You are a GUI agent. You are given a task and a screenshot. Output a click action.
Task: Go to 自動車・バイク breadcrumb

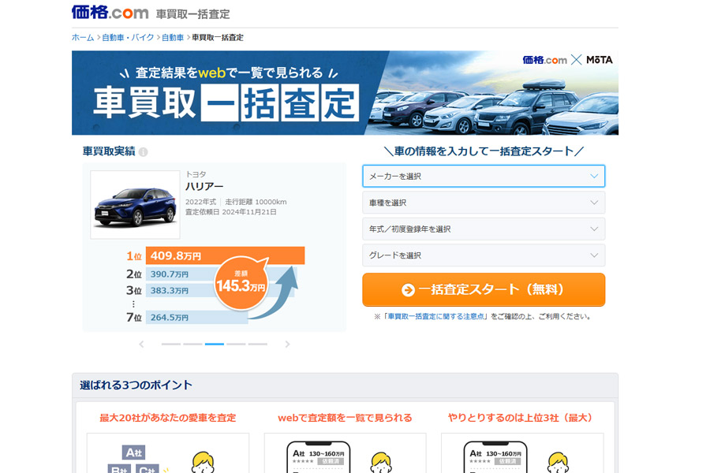click(x=128, y=38)
